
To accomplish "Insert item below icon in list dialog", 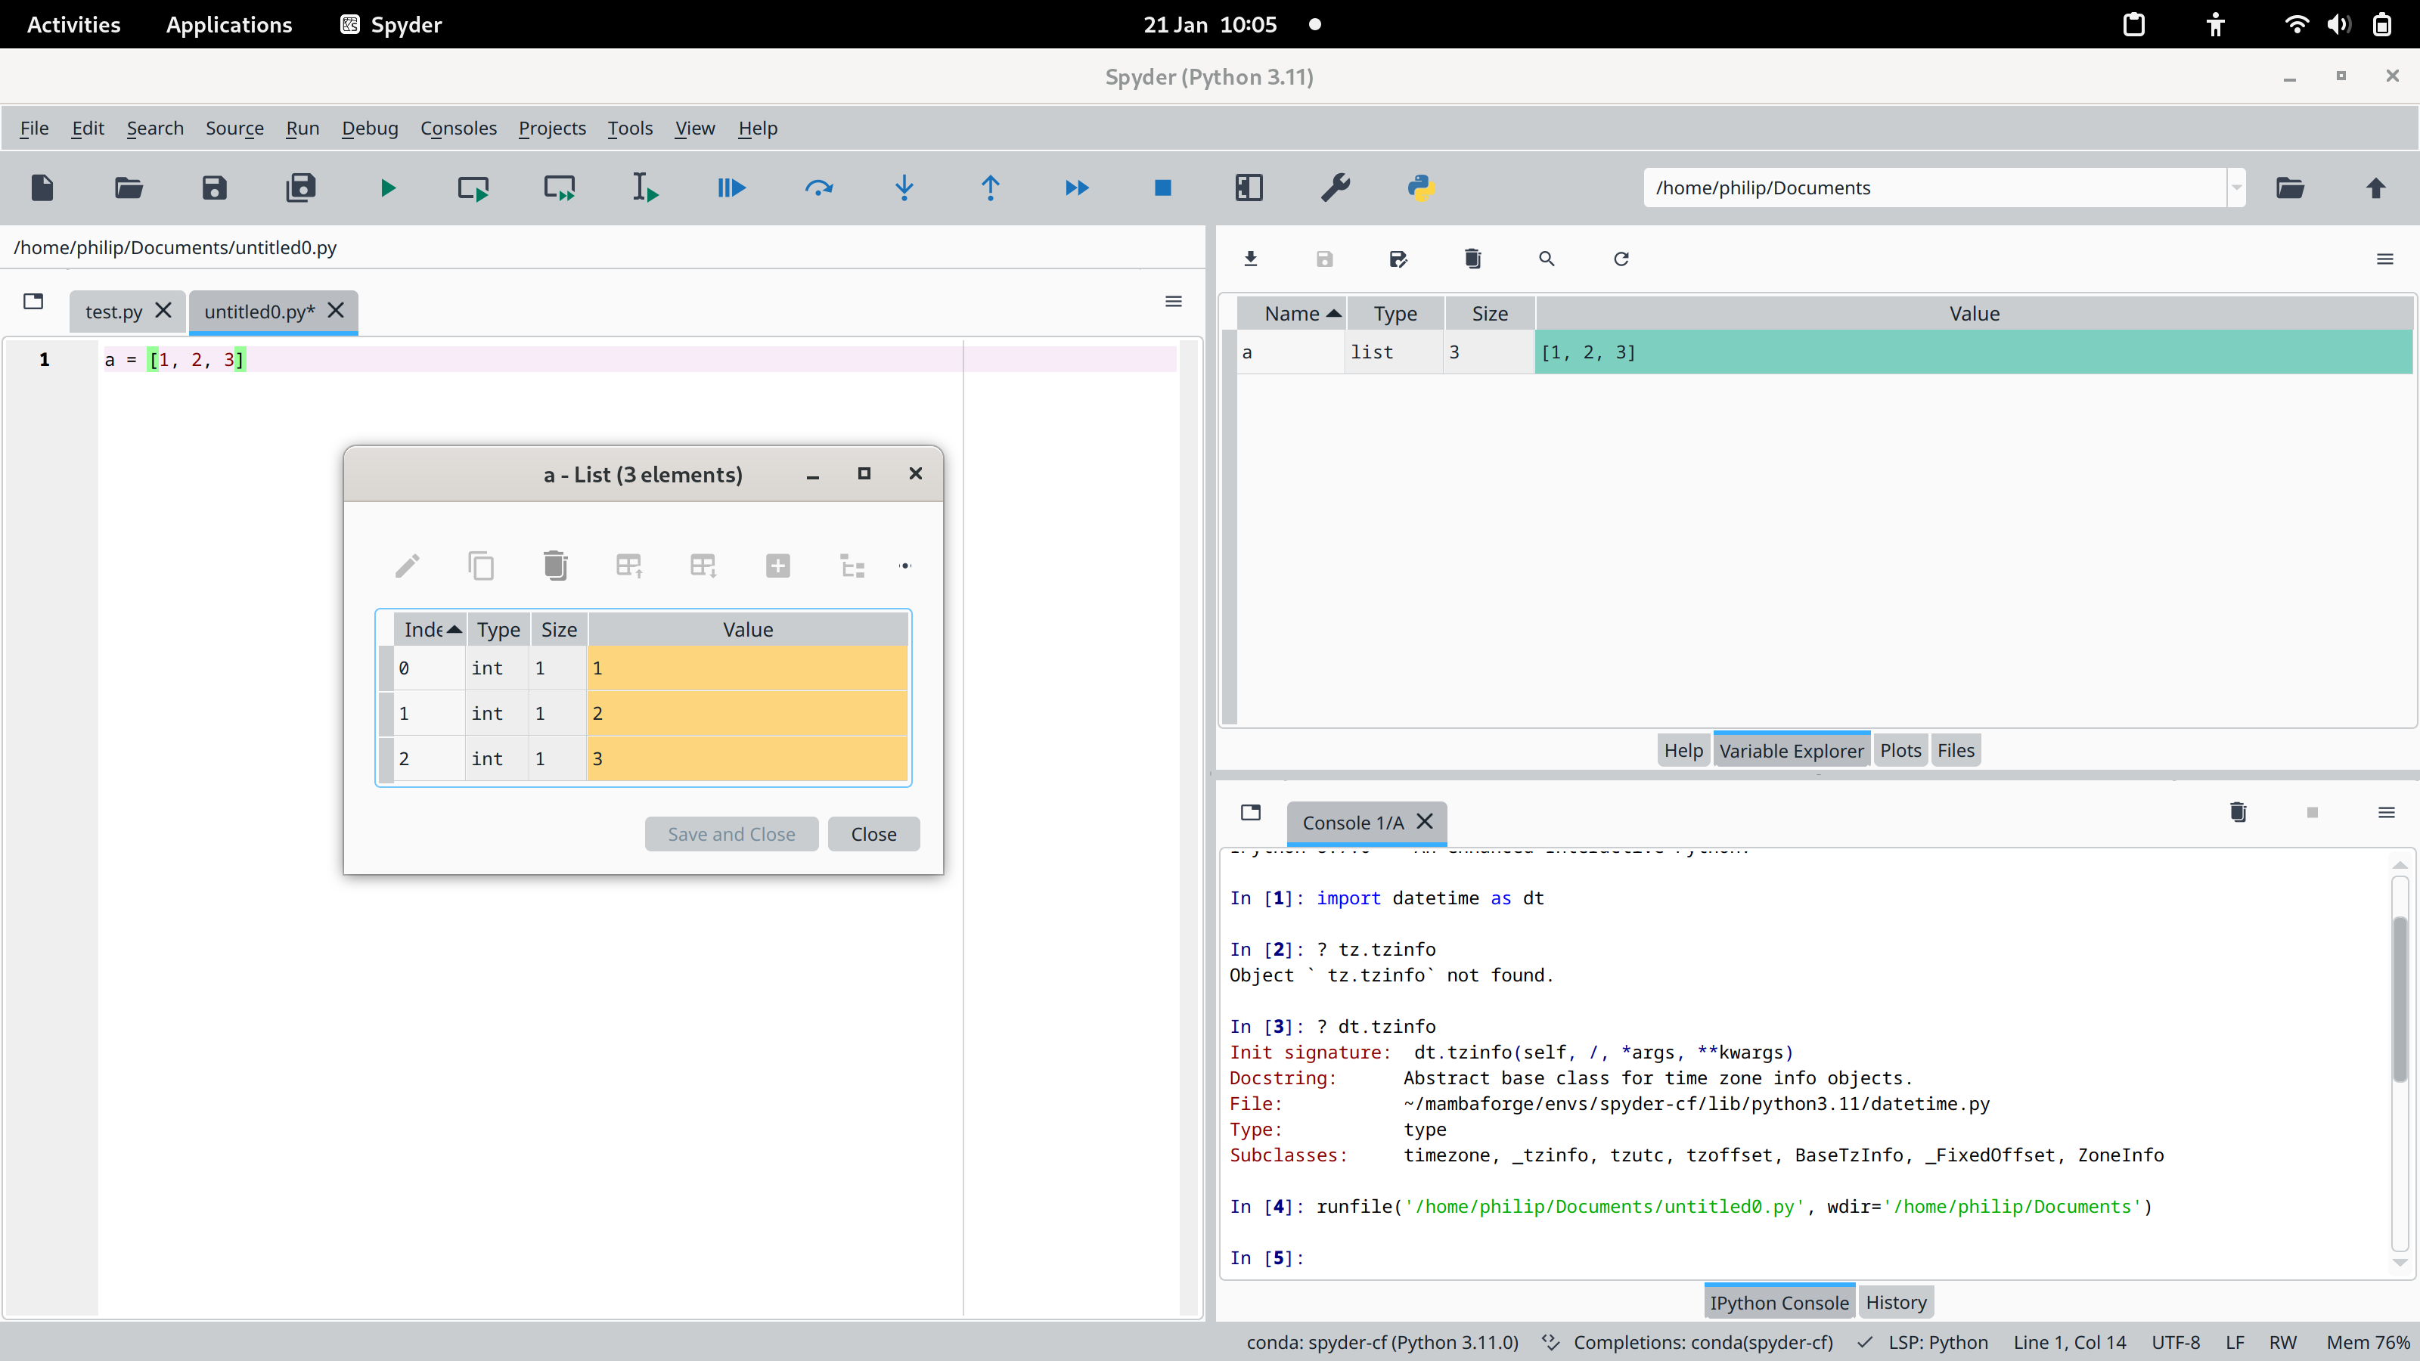I will coord(703,566).
